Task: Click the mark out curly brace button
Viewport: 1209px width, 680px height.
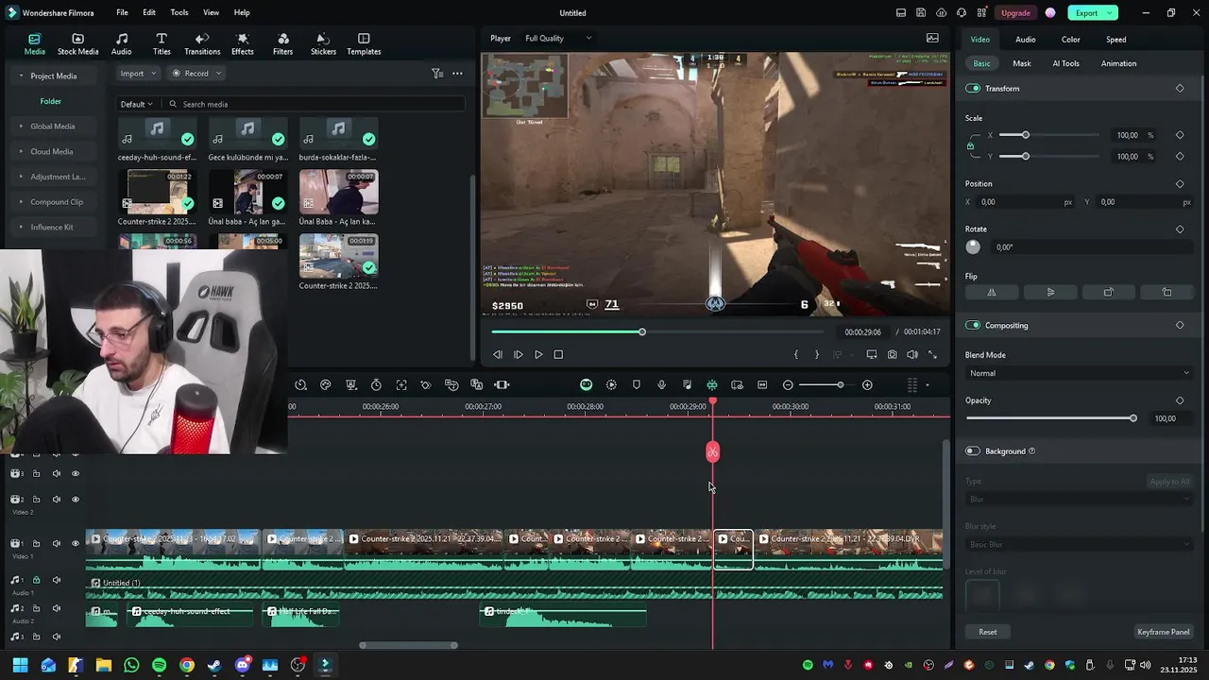Action: click(x=816, y=354)
